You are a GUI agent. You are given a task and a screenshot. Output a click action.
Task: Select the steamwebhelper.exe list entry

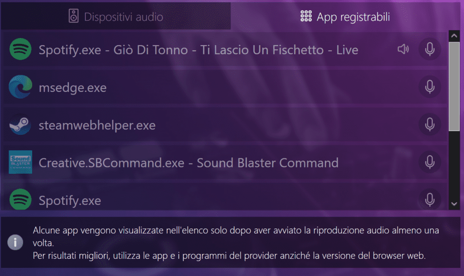pyautogui.click(x=224, y=124)
